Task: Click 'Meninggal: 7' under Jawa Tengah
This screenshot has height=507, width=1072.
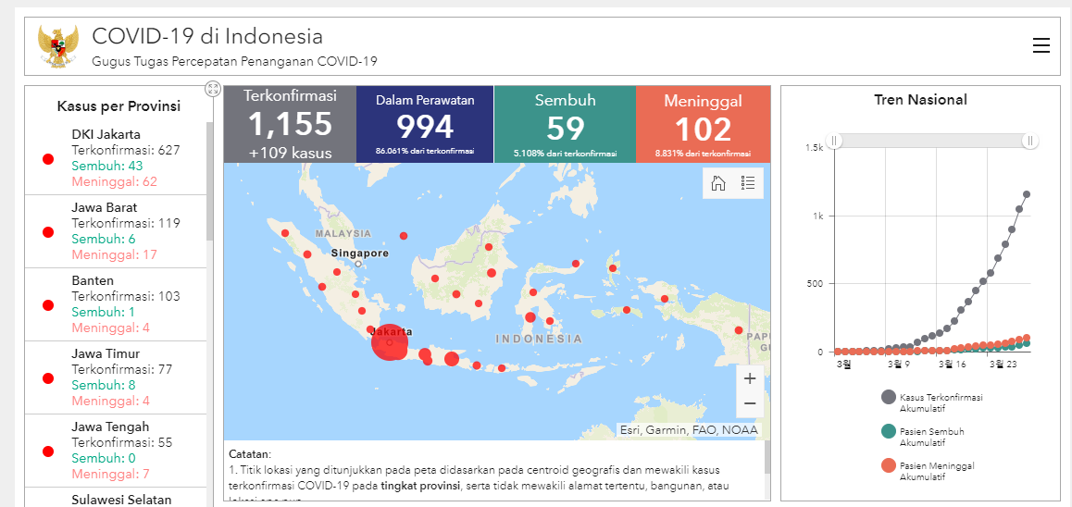Action: pyautogui.click(x=111, y=475)
